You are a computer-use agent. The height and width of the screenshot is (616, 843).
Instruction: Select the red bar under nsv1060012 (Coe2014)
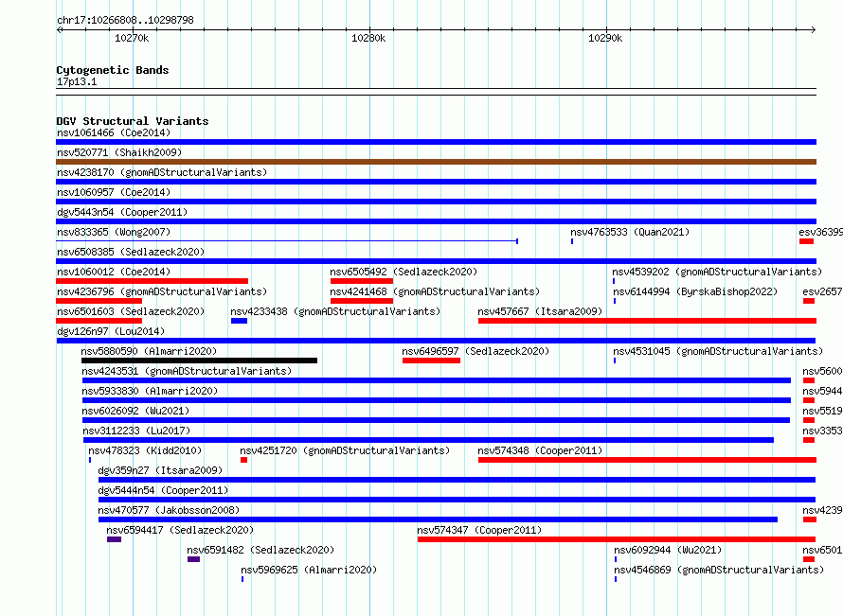click(152, 281)
